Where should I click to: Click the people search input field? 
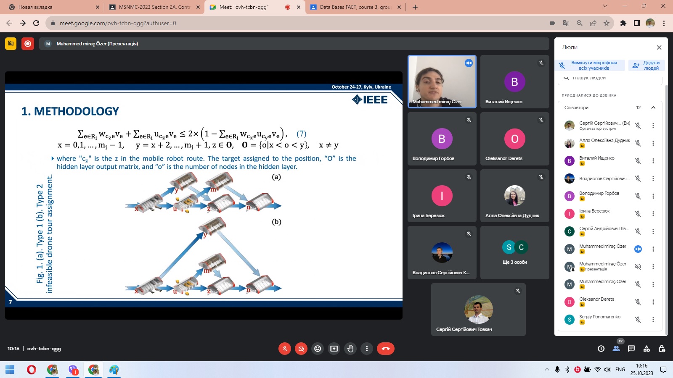click(610, 79)
